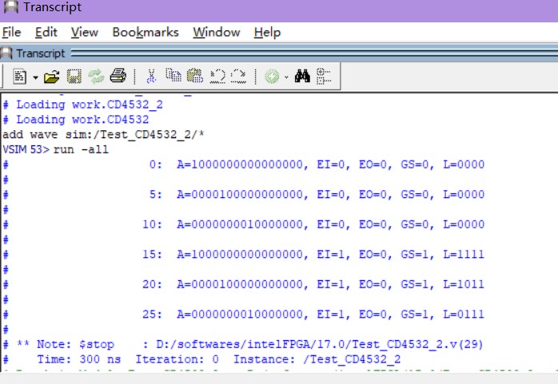Click the Open folder toolbar icon
Image resolution: width=558 pixels, height=384 pixels.
pyautogui.click(x=52, y=77)
